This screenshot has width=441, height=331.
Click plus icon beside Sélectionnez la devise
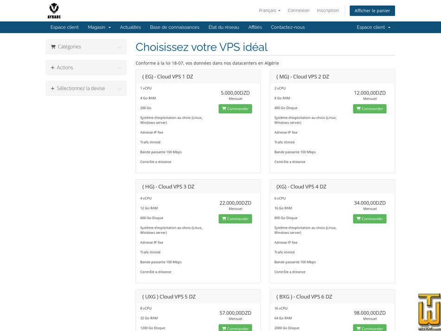[x=52, y=88]
